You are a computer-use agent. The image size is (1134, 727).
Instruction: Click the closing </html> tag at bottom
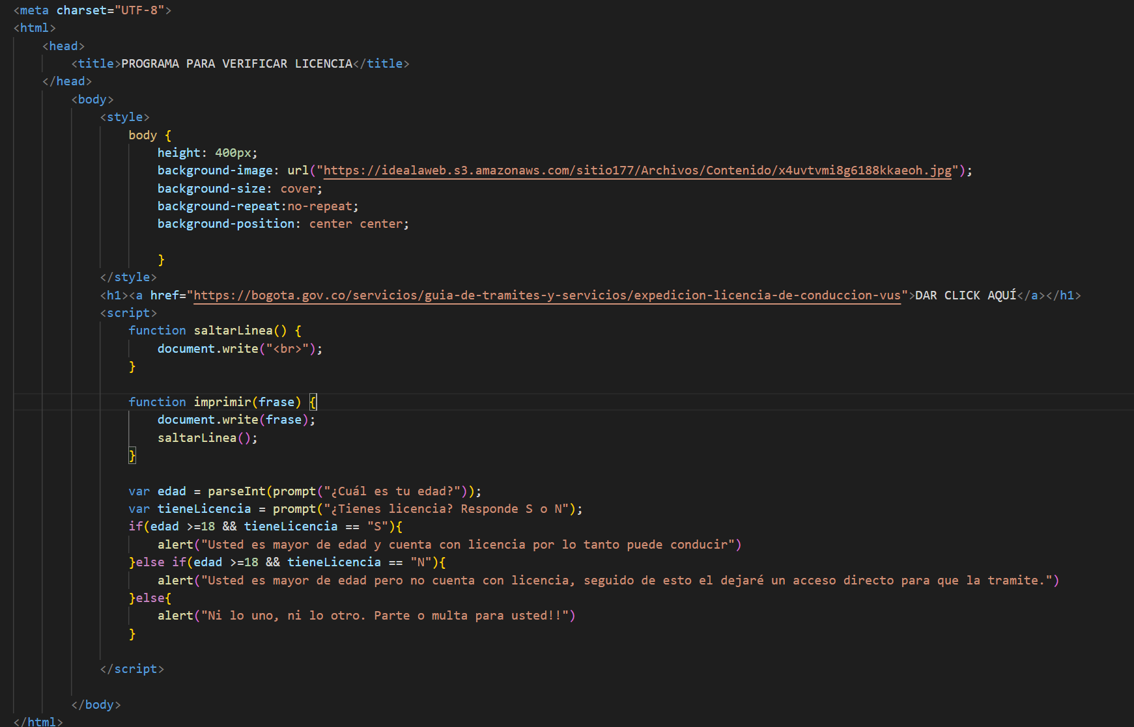click(x=38, y=721)
